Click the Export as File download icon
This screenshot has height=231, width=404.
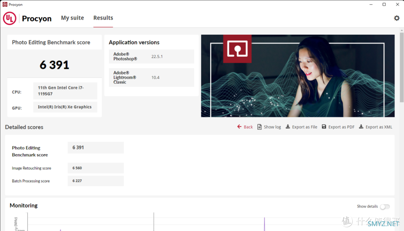coord(288,127)
